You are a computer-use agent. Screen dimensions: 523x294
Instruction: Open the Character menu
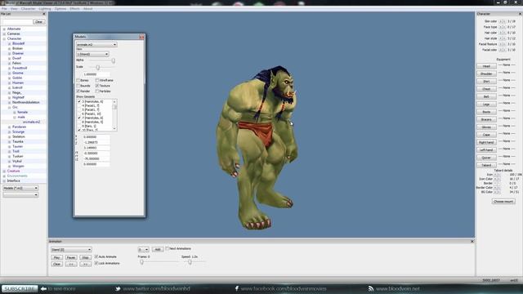28,9
